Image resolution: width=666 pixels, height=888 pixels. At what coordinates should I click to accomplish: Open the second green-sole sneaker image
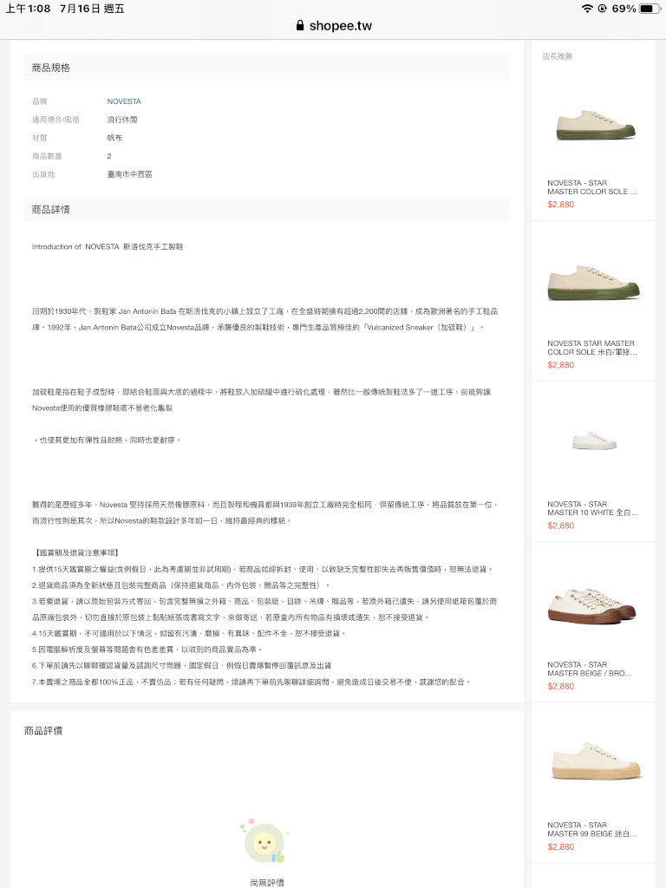click(593, 284)
